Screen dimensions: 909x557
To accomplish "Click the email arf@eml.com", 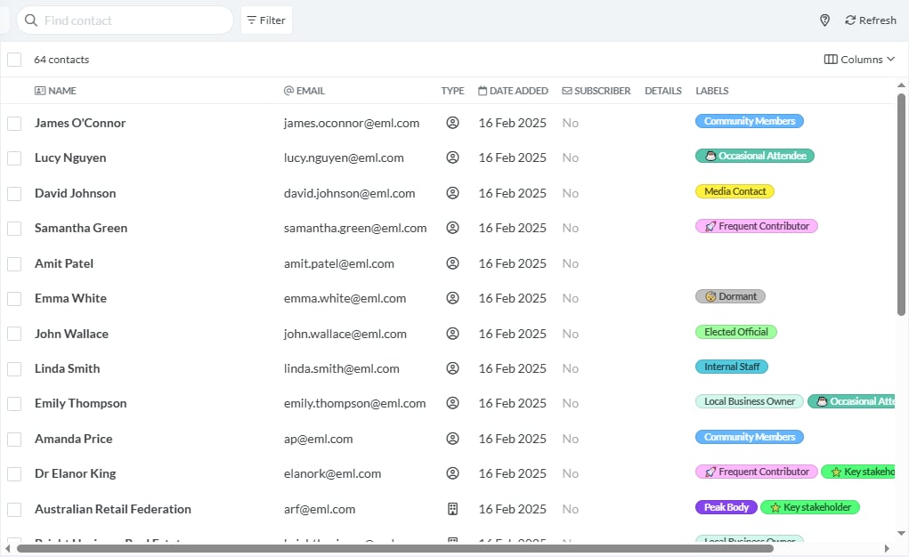I will (x=320, y=509).
